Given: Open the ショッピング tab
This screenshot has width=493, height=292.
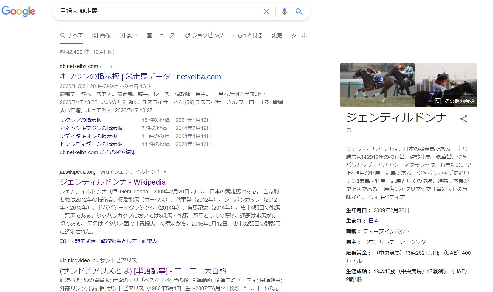Looking at the screenshot, I should [204, 35].
